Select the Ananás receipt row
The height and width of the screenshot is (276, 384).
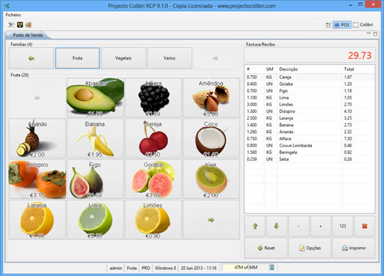click(309, 132)
